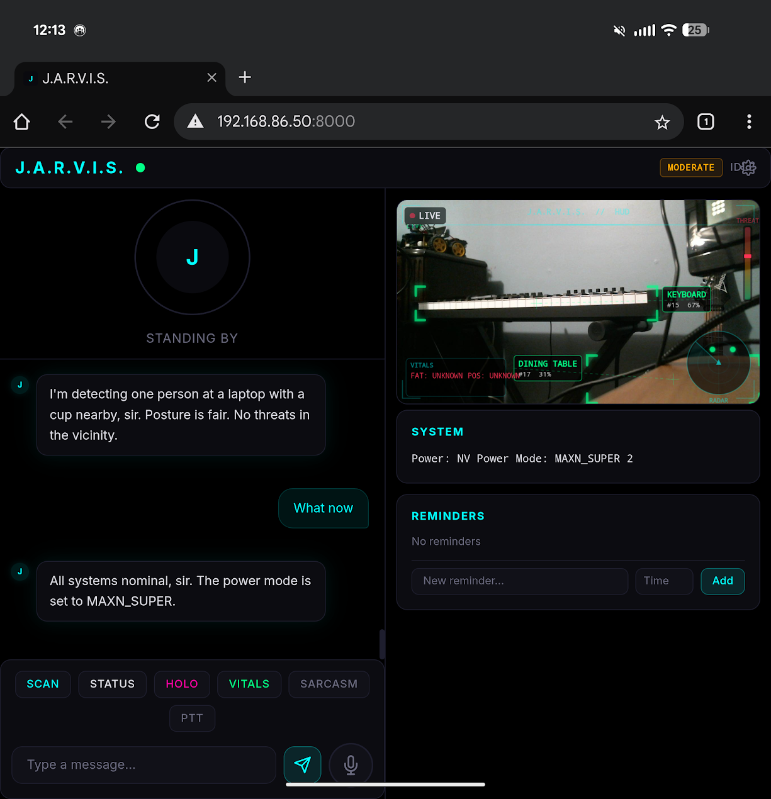
Task: Run a SCAN from the quick actions
Action: [x=42, y=684]
